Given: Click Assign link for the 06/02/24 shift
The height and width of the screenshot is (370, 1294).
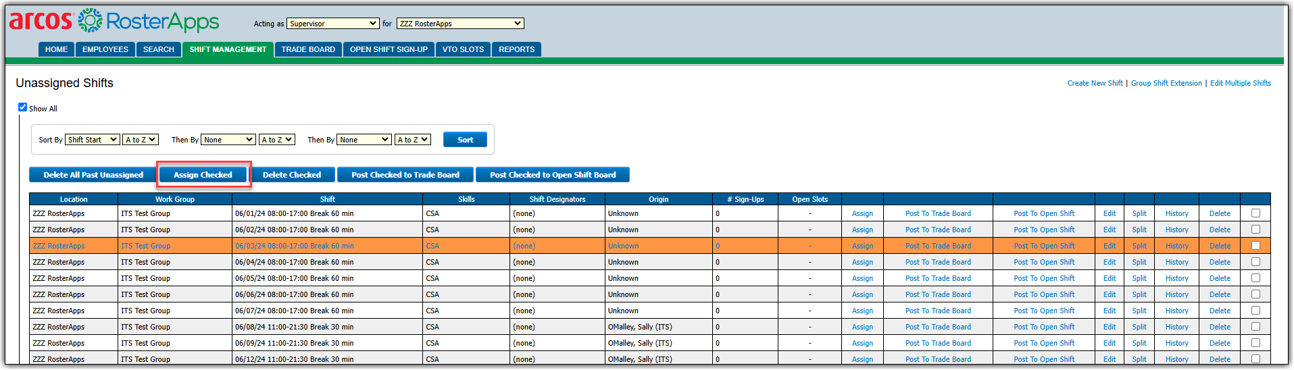Looking at the screenshot, I should pyautogui.click(x=862, y=230).
